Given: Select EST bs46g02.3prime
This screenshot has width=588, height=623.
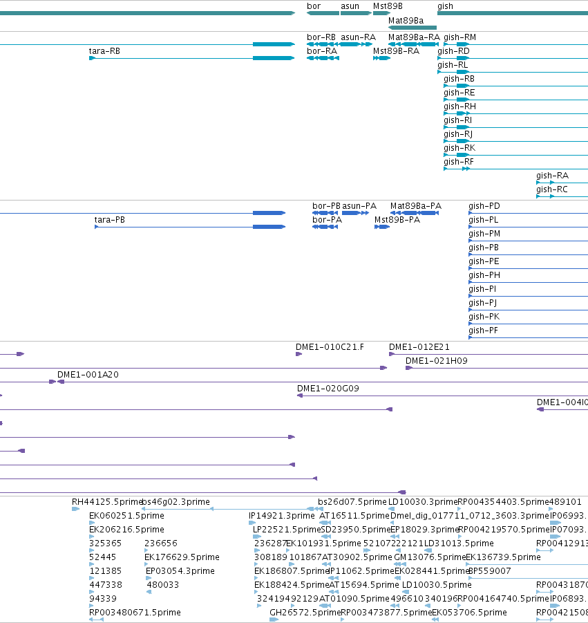Looking at the screenshot, I should coord(176,502).
